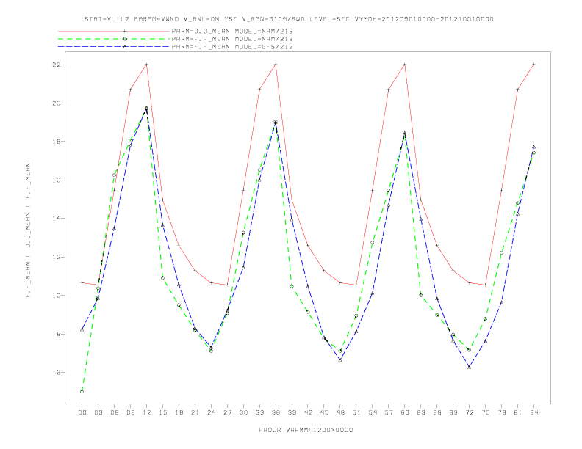This screenshot has width=582, height=449.
Task: Click x-axis forecast hour label 18
Action: (179, 412)
